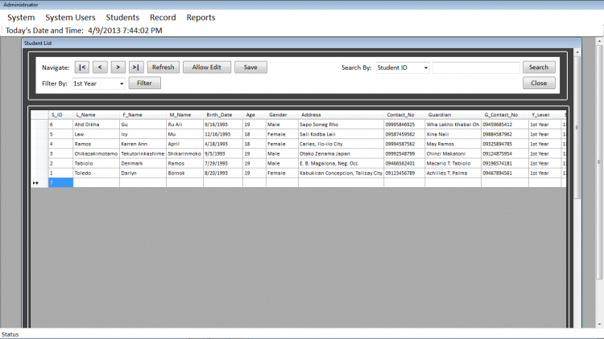Open the System menu
The height and width of the screenshot is (339, 604).
coord(21,17)
